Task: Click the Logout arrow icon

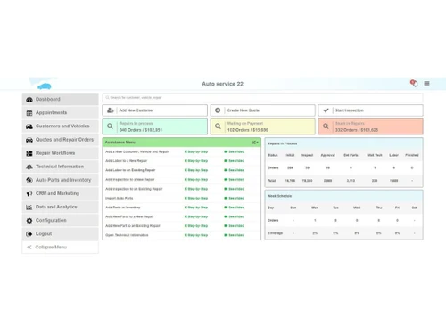Action: click(x=29, y=234)
